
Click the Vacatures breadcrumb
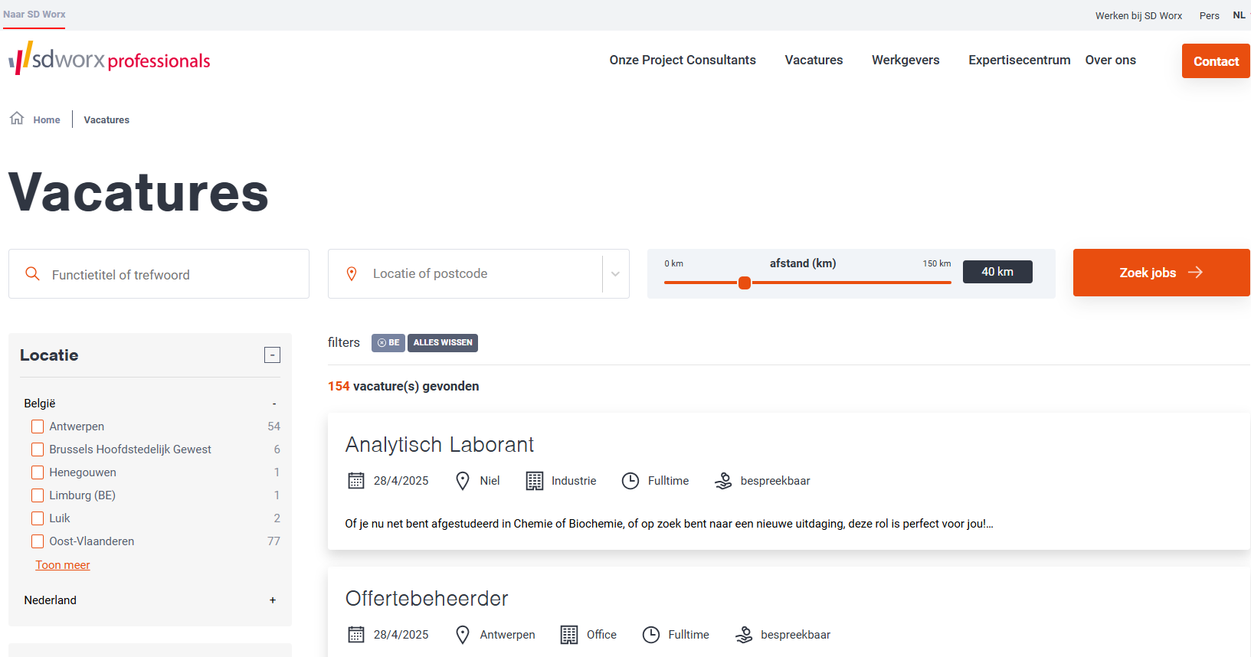pos(106,119)
